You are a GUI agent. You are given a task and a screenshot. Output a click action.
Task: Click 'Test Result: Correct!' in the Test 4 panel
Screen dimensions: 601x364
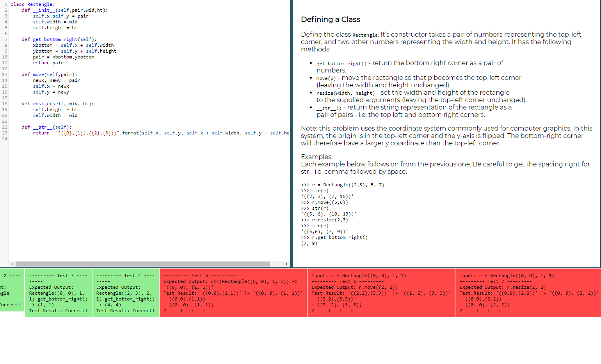[126, 311]
